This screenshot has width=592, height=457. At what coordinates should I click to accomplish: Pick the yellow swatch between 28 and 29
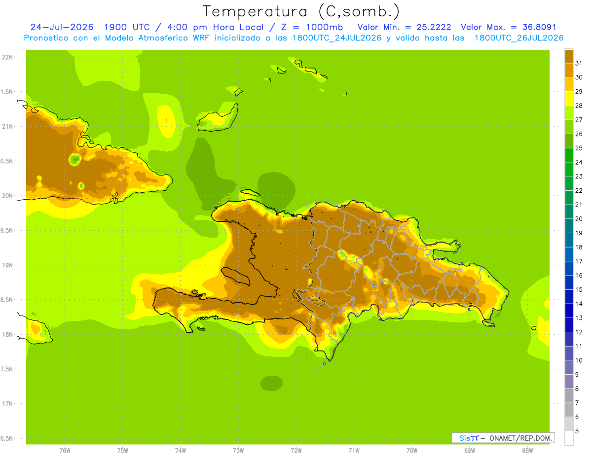(x=569, y=99)
